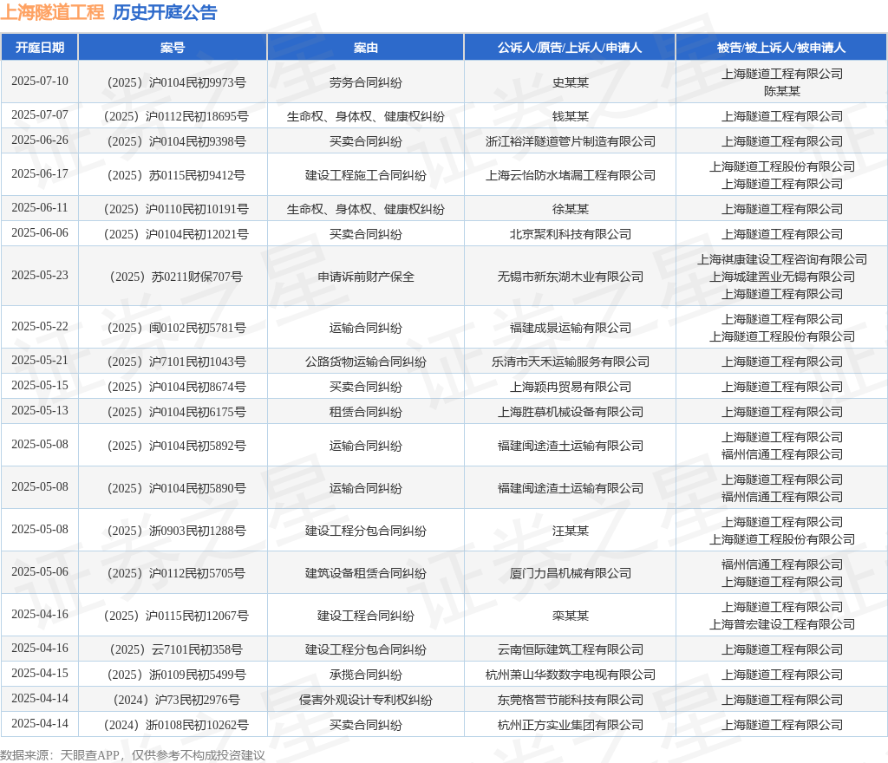The image size is (888, 763).
Task: Click plaintiff 杭州正方实业集团有限公司
Action: [571, 725]
